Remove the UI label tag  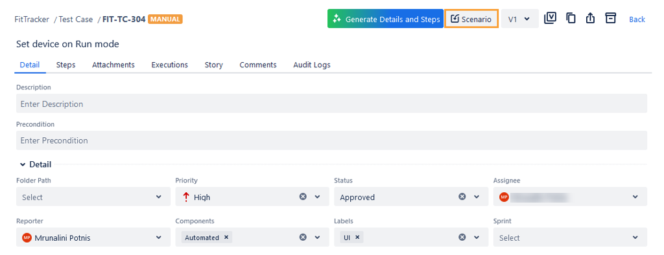(357, 238)
